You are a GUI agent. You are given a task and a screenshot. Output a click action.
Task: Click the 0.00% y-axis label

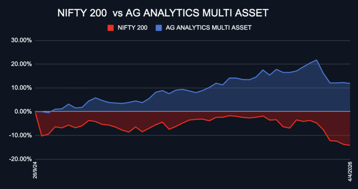click(23, 111)
